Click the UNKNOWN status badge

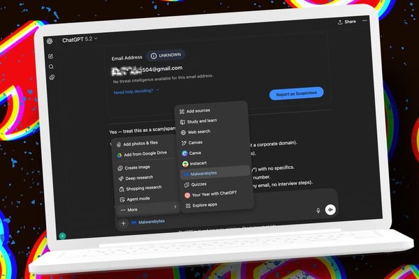[x=166, y=55]
